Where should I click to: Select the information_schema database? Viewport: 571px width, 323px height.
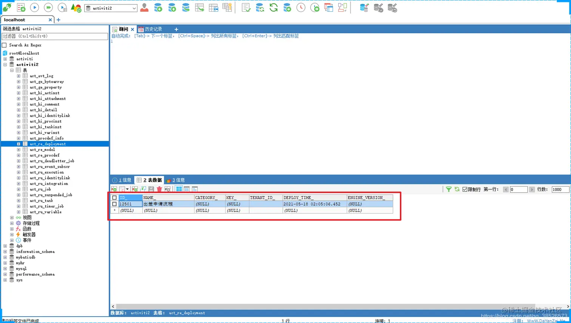click(35, 252)
